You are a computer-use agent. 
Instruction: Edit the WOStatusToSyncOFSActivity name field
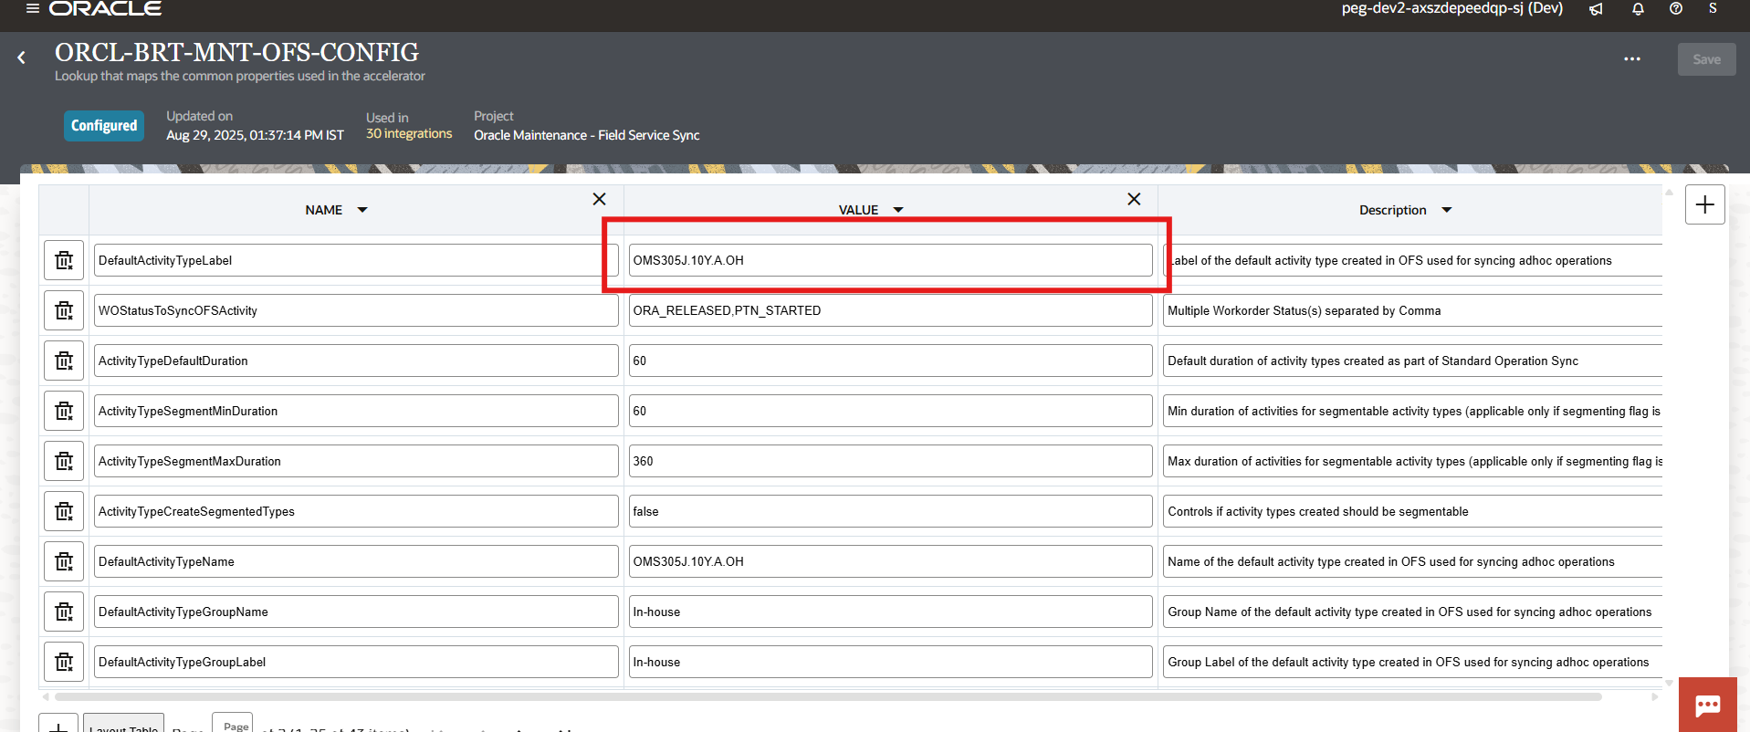[356, 310]
